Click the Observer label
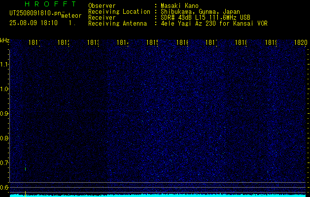 tap(102, 6)
